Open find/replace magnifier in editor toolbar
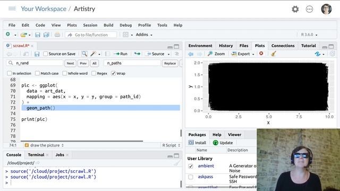Image resolution: width=340 pixels, height=191 pixels. 84,54
